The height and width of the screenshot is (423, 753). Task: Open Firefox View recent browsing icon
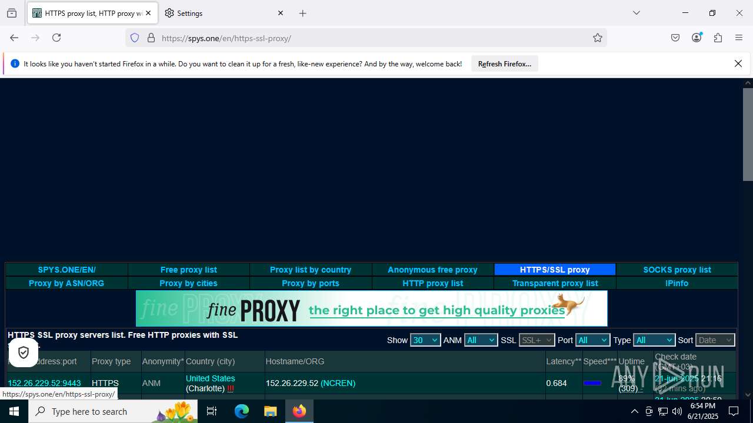pyautogui.click(x=12, y=13)
